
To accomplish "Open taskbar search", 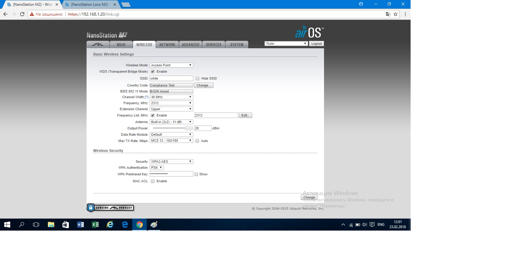I will click(x=22, y=225).
